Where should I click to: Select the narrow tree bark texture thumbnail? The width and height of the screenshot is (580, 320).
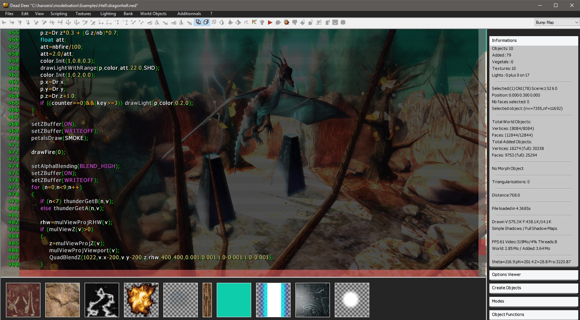tap(207, 300)
